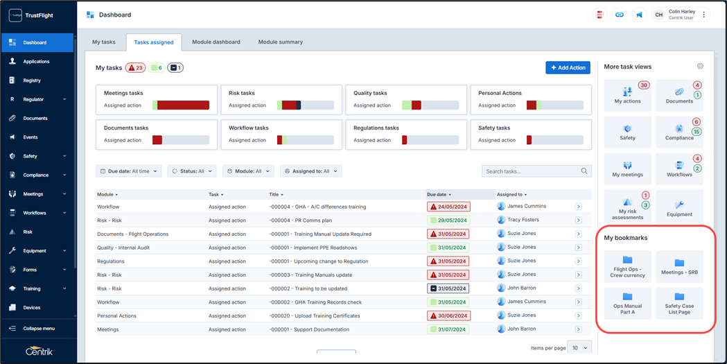Image resolution: width=727 pixels, height=364 pixels.
Task: Open the announcements megaphone icon in header
Action: click(x=639, y=15)
